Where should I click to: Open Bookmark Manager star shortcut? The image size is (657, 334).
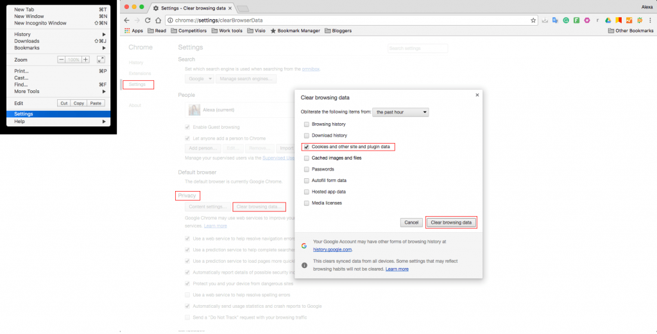(x=295, y=31)
